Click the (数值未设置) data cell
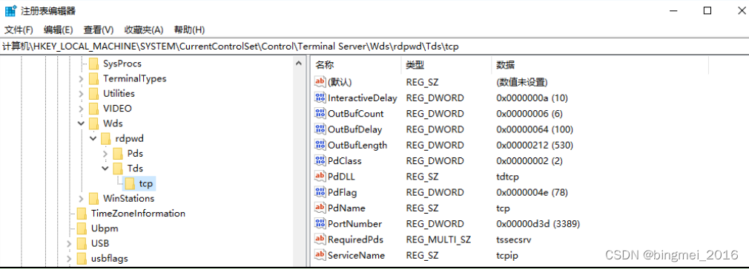This screenshot has width=749, height=269. tap(521, 82)
